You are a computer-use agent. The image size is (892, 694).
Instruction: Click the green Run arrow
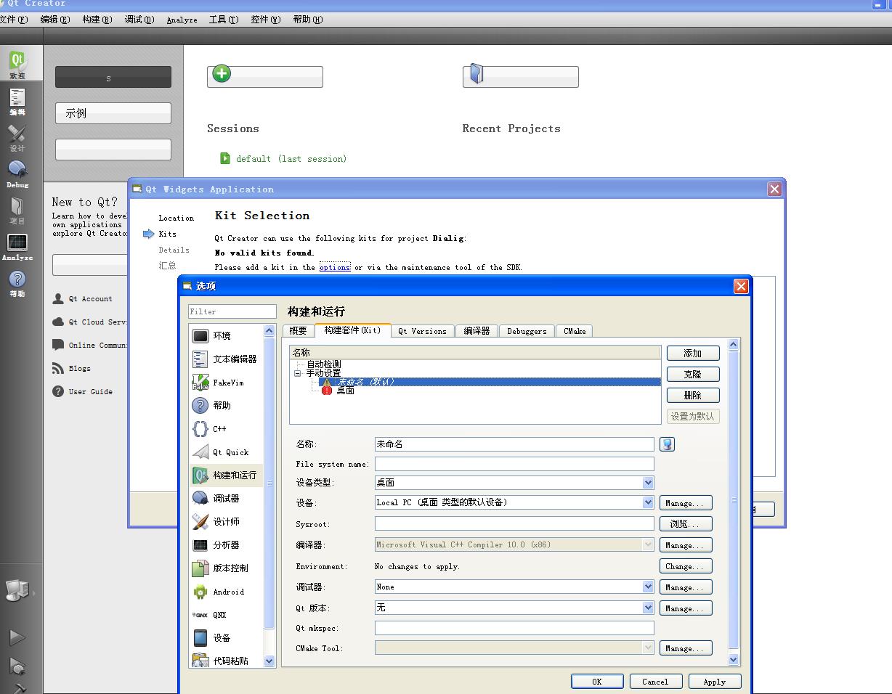[x=17, y=637]
